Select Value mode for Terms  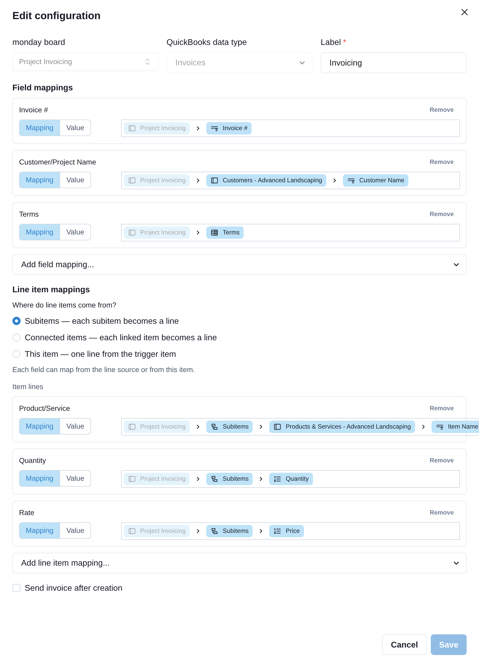[x=75, y=232]
